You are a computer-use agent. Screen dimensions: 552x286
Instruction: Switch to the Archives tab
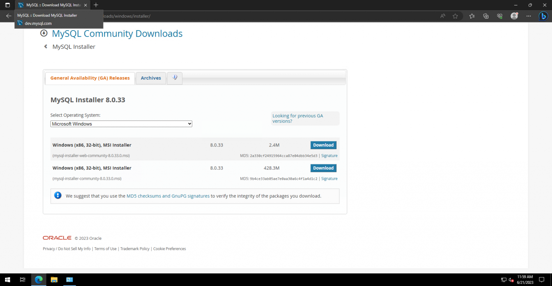tap(151, 78)
